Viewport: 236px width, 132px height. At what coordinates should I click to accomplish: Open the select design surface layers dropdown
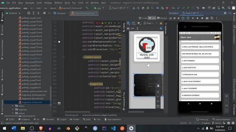click(x=128, y=23)
